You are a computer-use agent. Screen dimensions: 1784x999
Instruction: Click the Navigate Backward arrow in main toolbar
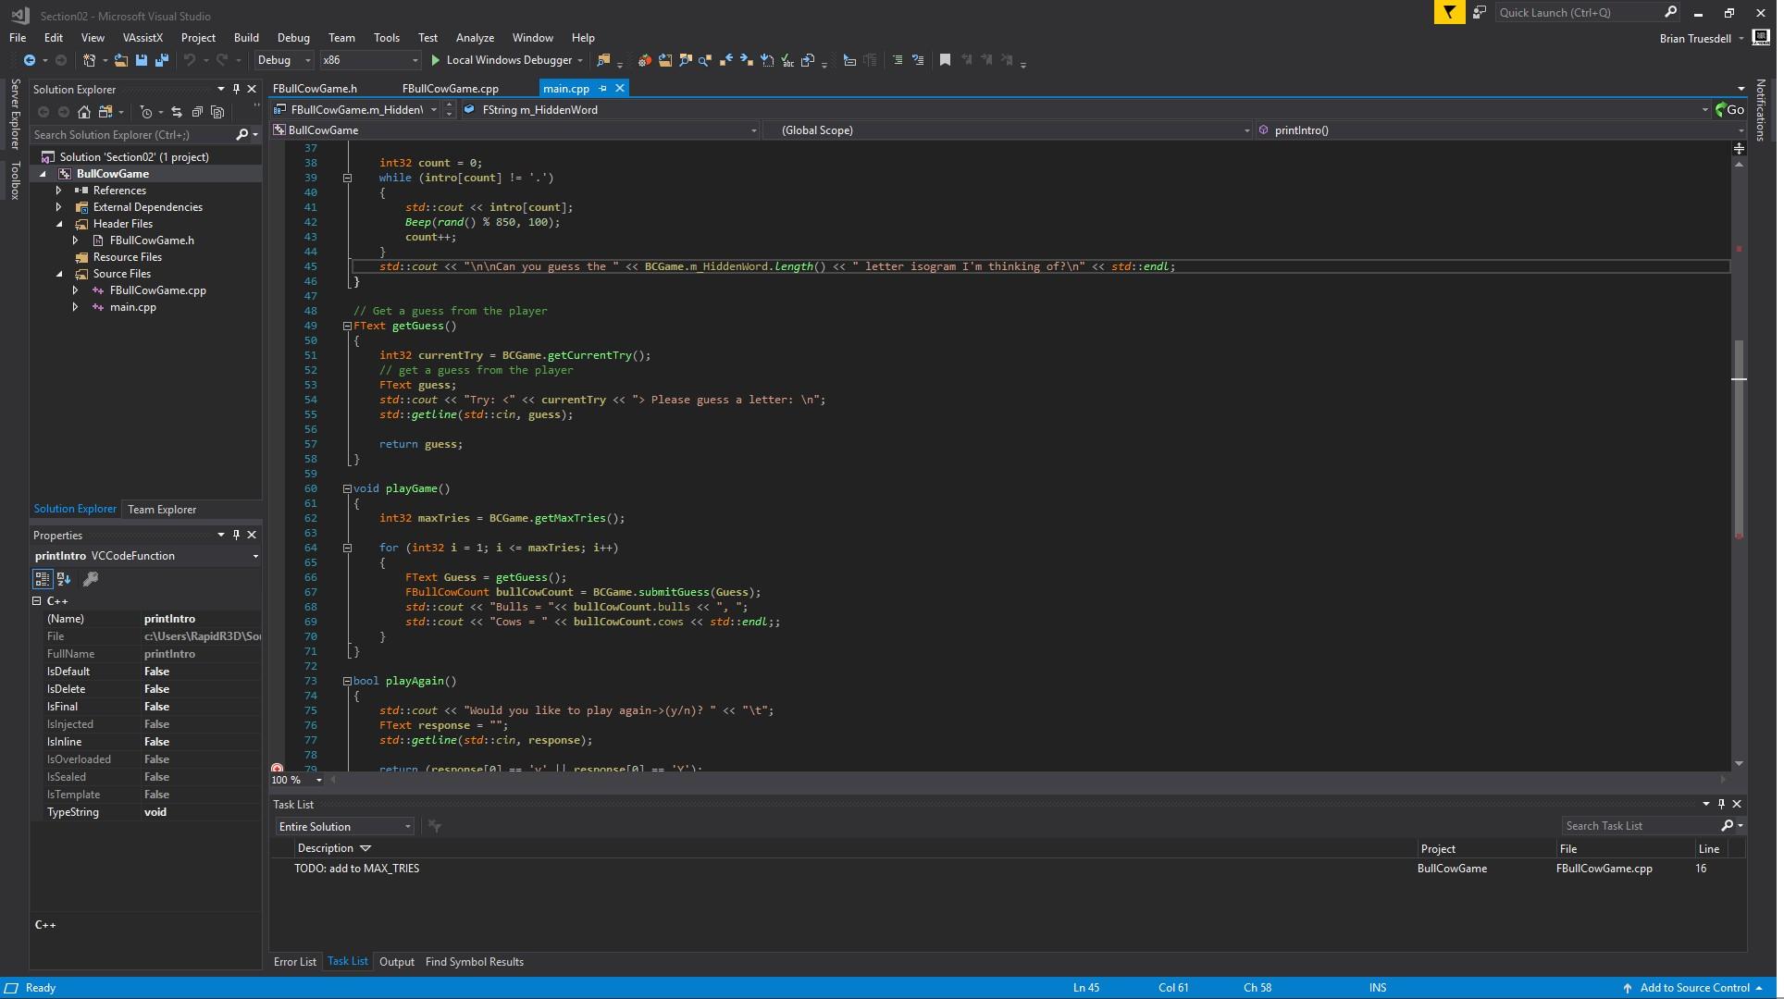pyautogui.click(x=30, y=60)
